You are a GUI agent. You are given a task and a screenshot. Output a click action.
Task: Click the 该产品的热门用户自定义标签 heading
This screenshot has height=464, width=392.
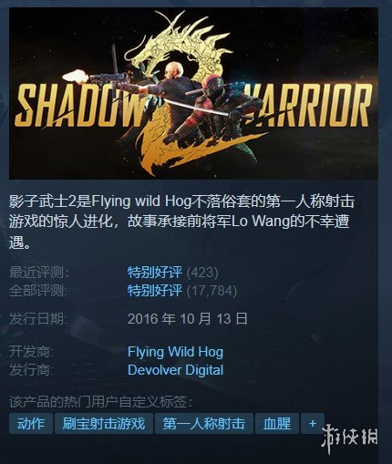[100, 402]
